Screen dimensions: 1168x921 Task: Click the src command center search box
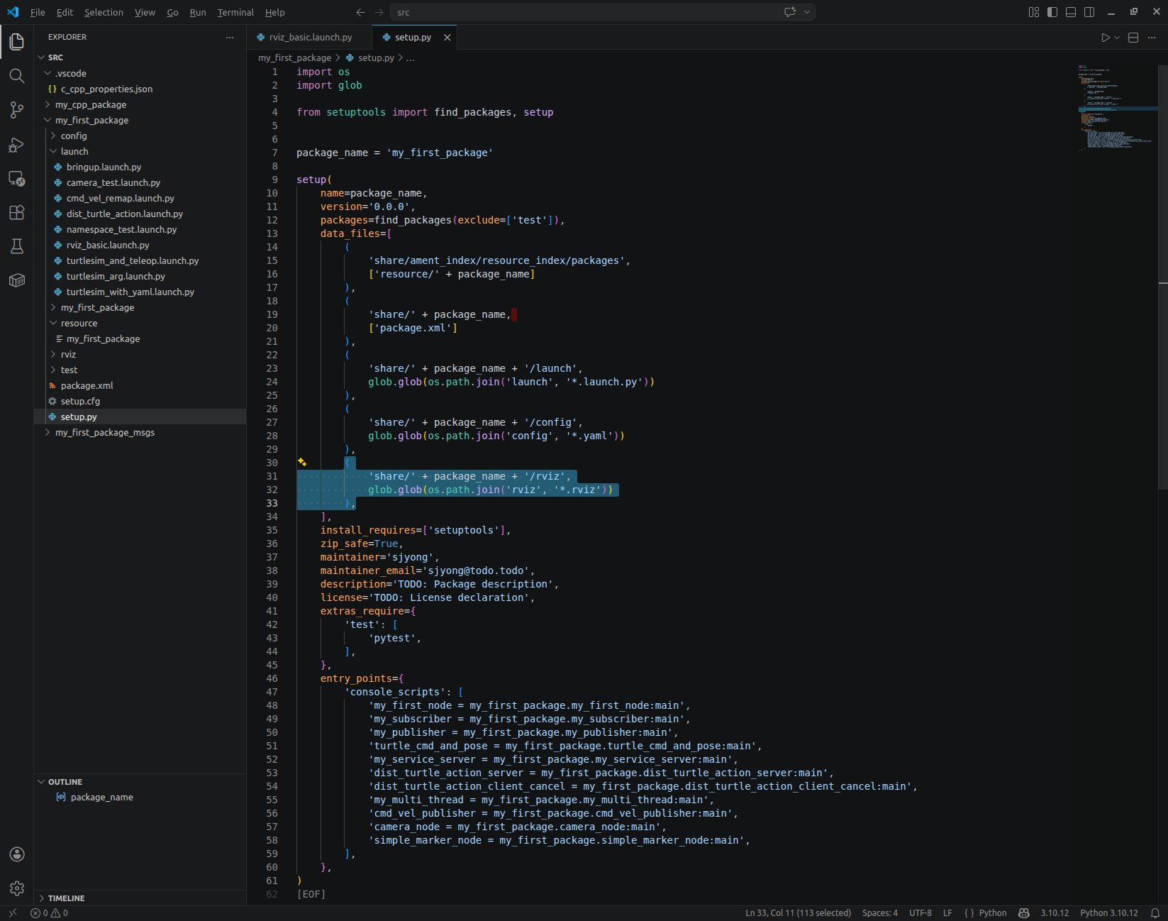pos(584,12)
